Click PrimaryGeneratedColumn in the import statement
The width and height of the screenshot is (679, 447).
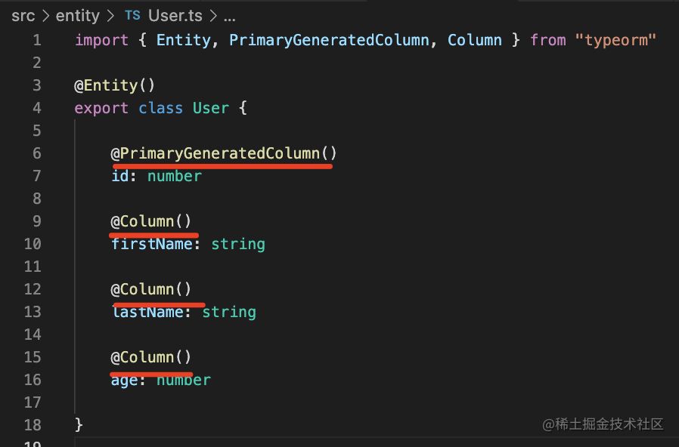(329, 40)
